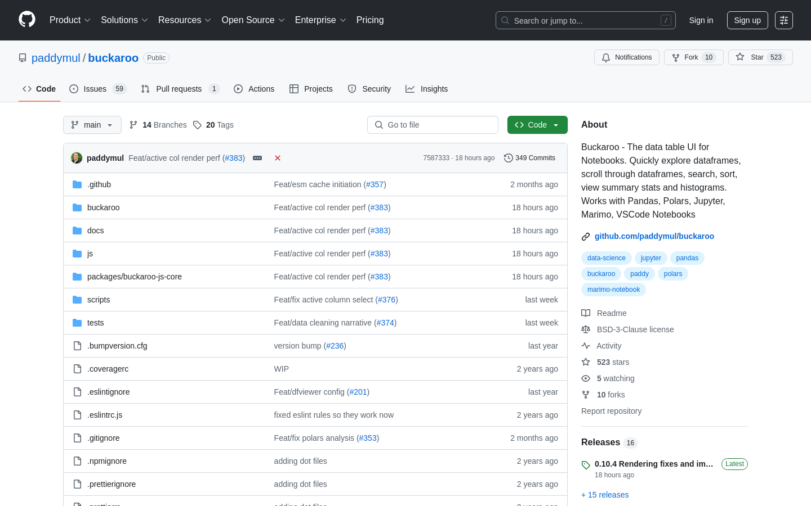Click the .coveragerc file icon
Image resolution: width=811 pixels, height=506 pixels.
coord(77,369)
